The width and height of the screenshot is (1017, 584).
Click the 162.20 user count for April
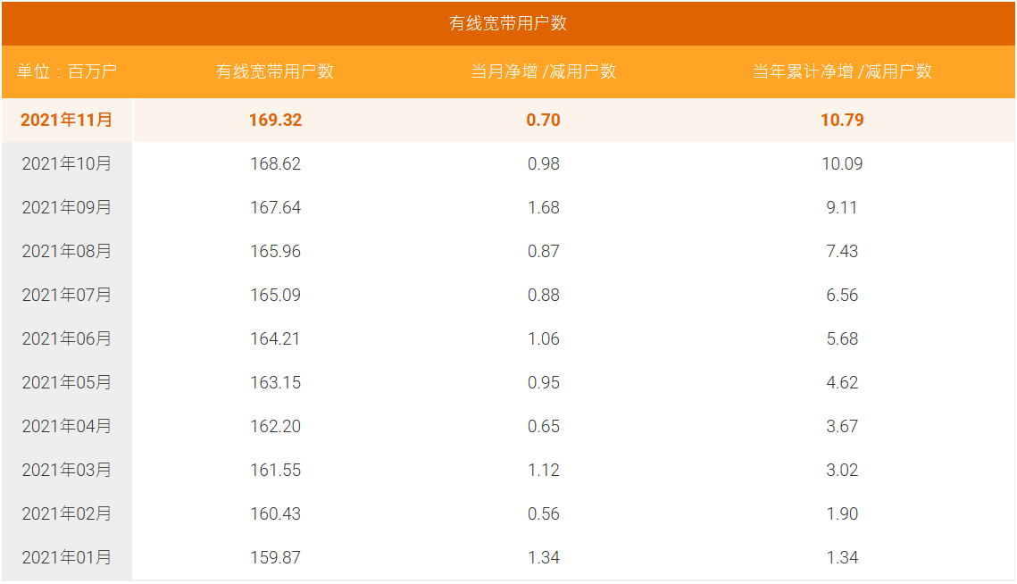coord(275,426)
